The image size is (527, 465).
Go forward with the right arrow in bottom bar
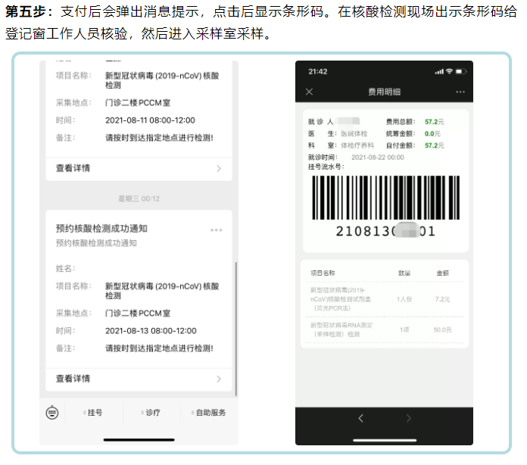coord(408,418)
